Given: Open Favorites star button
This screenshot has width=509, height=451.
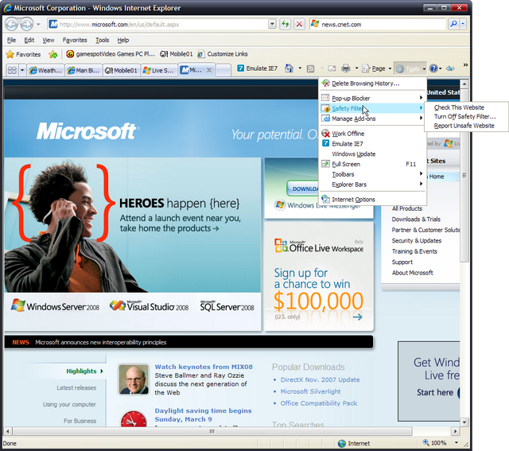Looking at the screenshot, I should (23, 54).
